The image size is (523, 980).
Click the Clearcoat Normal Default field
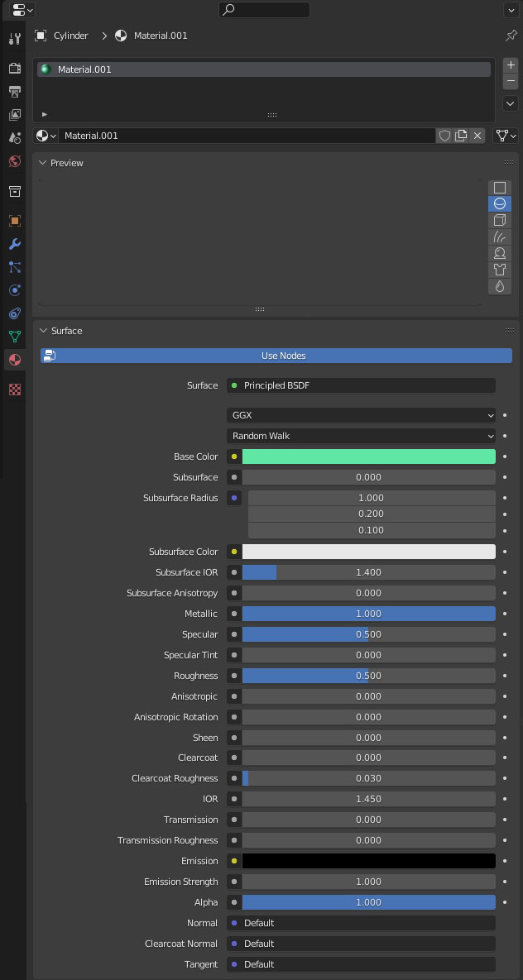click(361, 943)
